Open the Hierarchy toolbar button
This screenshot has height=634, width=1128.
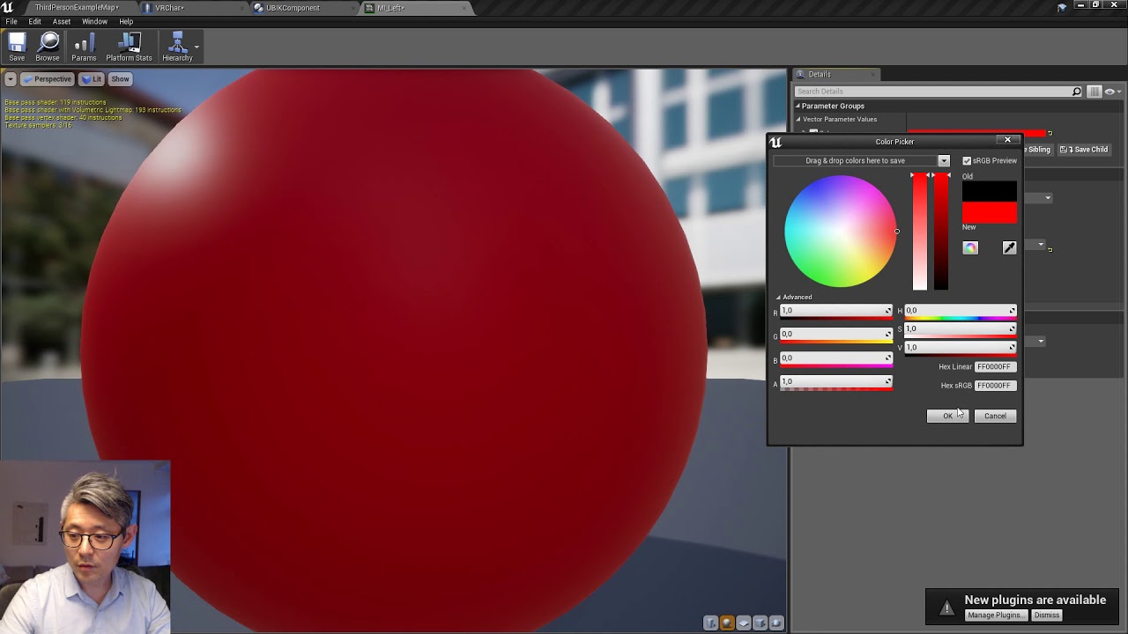click(177, 47)
